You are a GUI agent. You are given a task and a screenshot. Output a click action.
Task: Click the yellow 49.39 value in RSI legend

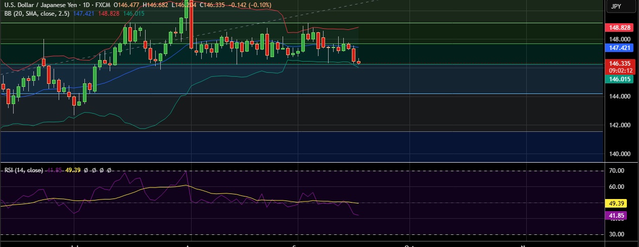[x=73, y=170]
